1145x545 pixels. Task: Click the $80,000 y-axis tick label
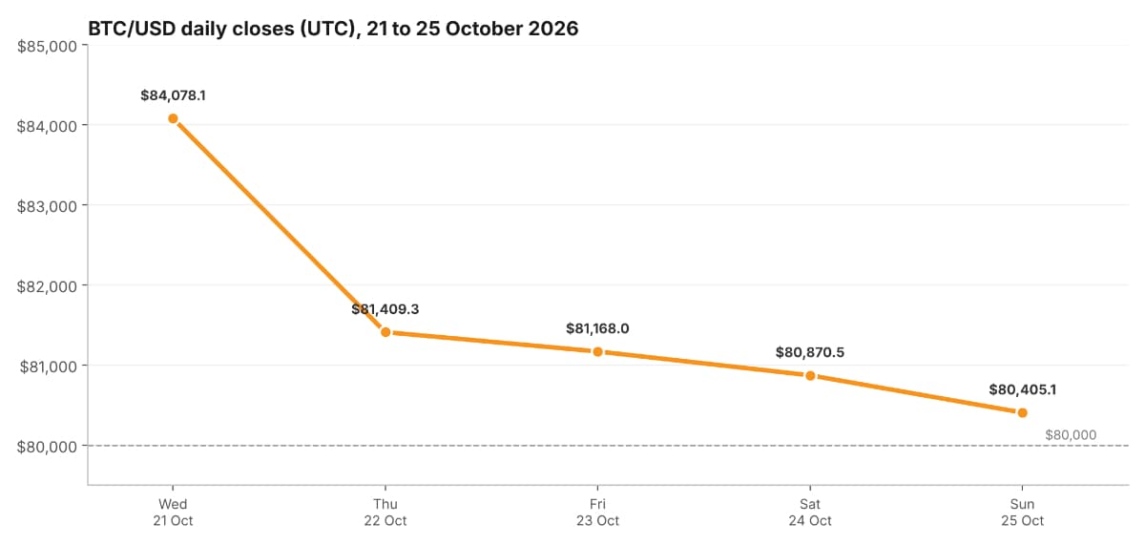click(48, 446)
